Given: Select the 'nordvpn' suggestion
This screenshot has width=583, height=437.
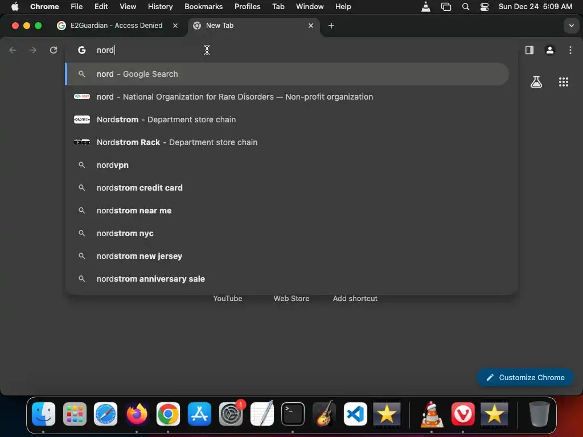Looking at the screenshot, I should coord(287,165).
